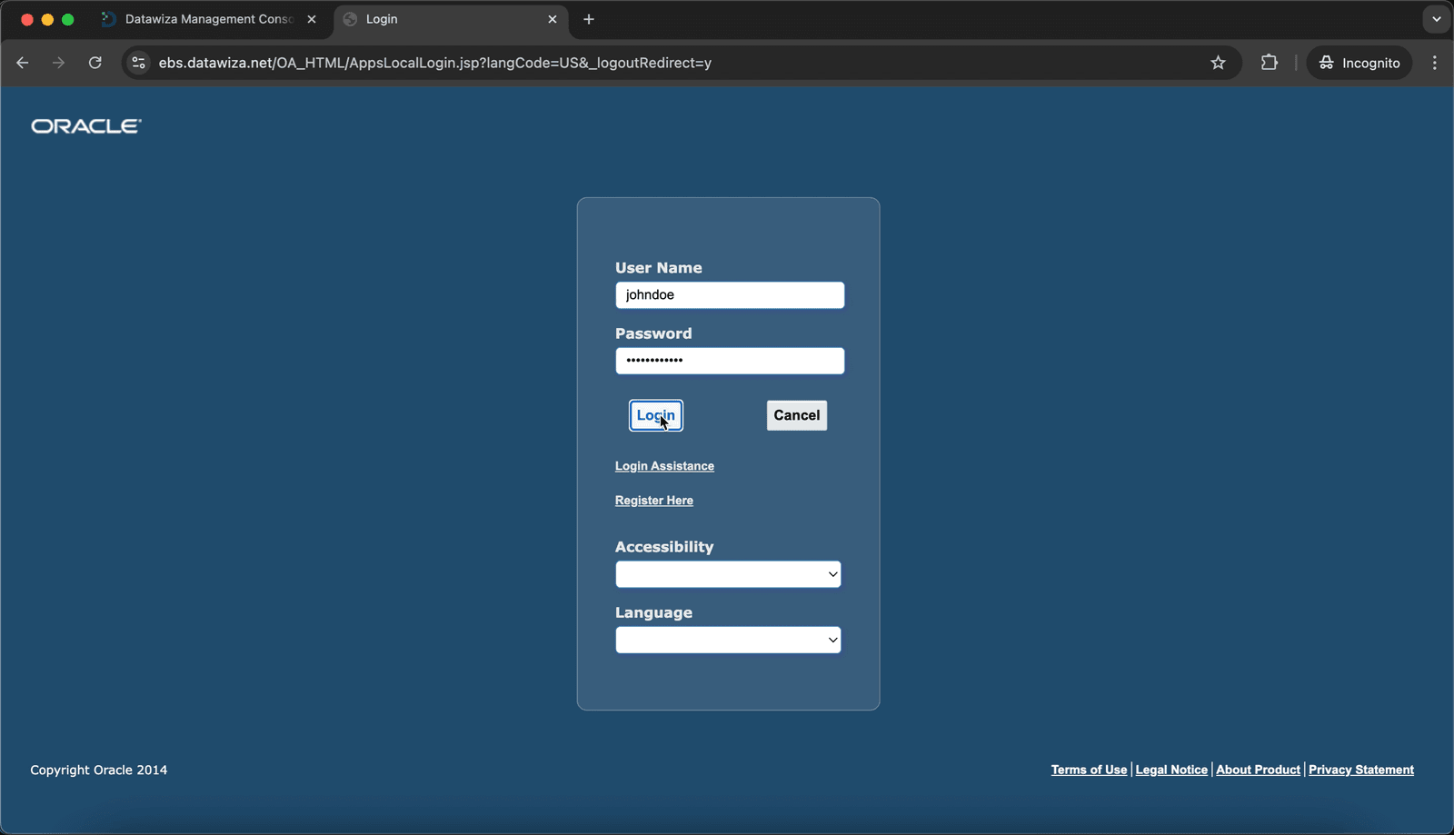Open the Terms of Use link
The height and width of the screenshot is (835, 1454).
pos(1089,770)
